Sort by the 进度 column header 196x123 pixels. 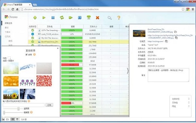[x=72, y=27]
